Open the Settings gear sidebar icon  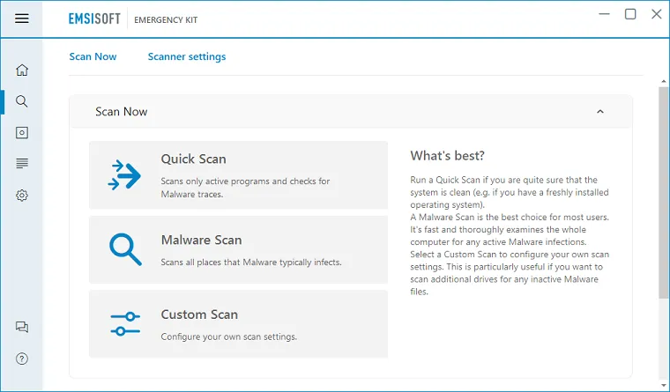[22, 196]
